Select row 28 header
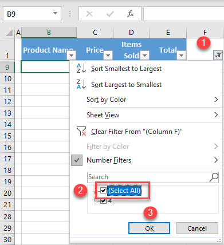This screenshot has height=245, width=224. click(7, 216)
